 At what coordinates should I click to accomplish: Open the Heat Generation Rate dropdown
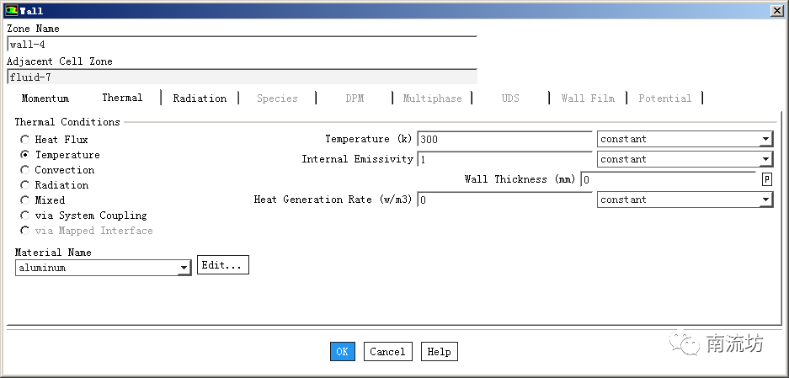(x=684, y=200)
